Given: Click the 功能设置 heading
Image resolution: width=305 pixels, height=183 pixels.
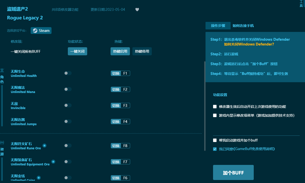Looking at the screenshot, I should tap(220, 95).
